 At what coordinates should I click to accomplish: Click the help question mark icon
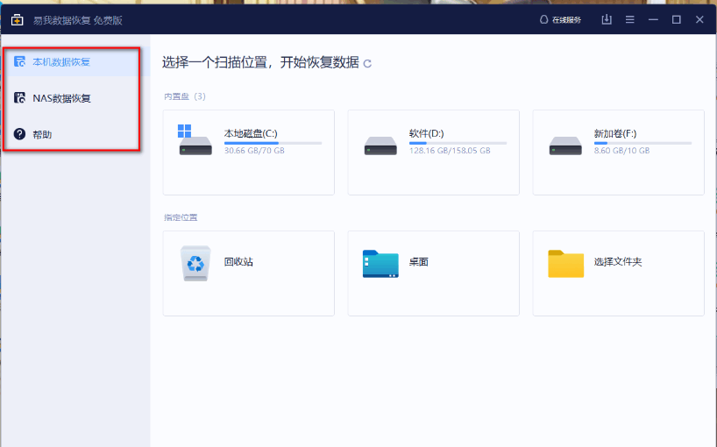click(19, 134)
